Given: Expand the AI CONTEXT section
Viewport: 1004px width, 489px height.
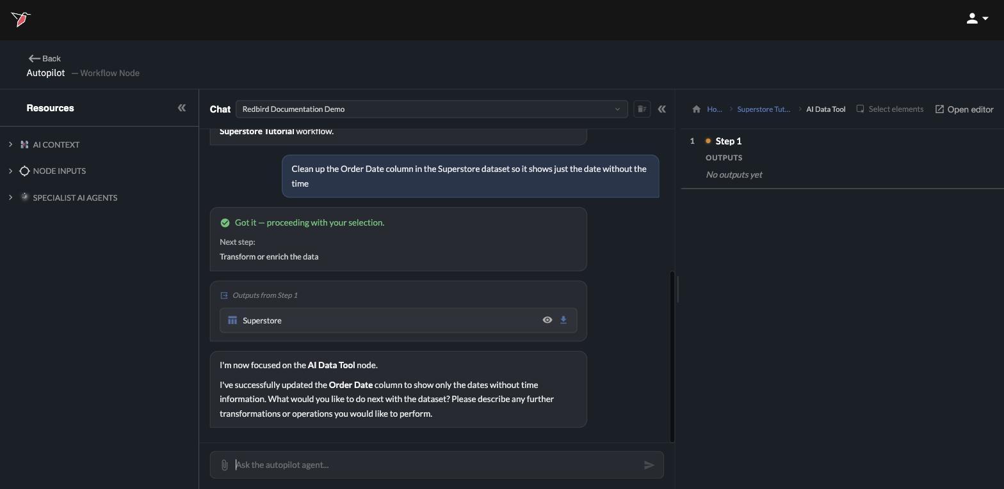Looking at the screenshot, I should pyautogui.click(x=10, y=144).
